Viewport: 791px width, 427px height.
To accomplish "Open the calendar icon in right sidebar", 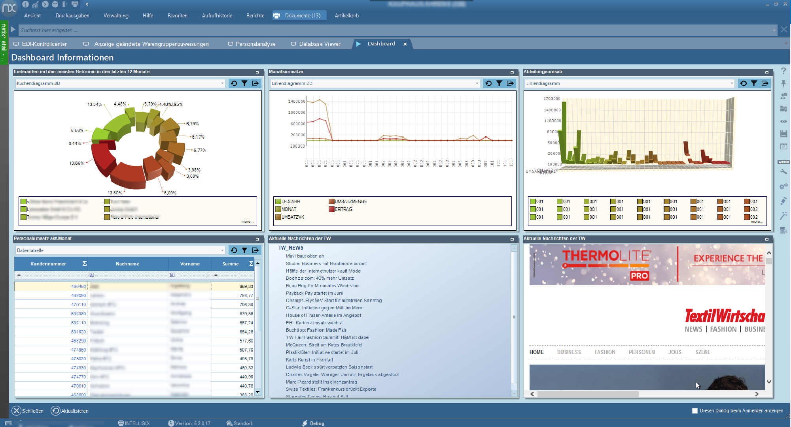I will [x=783, y=146].
